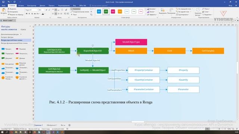Pick the Document shape in stencil
Screen dimensions: 239x134
coord(7,58)
